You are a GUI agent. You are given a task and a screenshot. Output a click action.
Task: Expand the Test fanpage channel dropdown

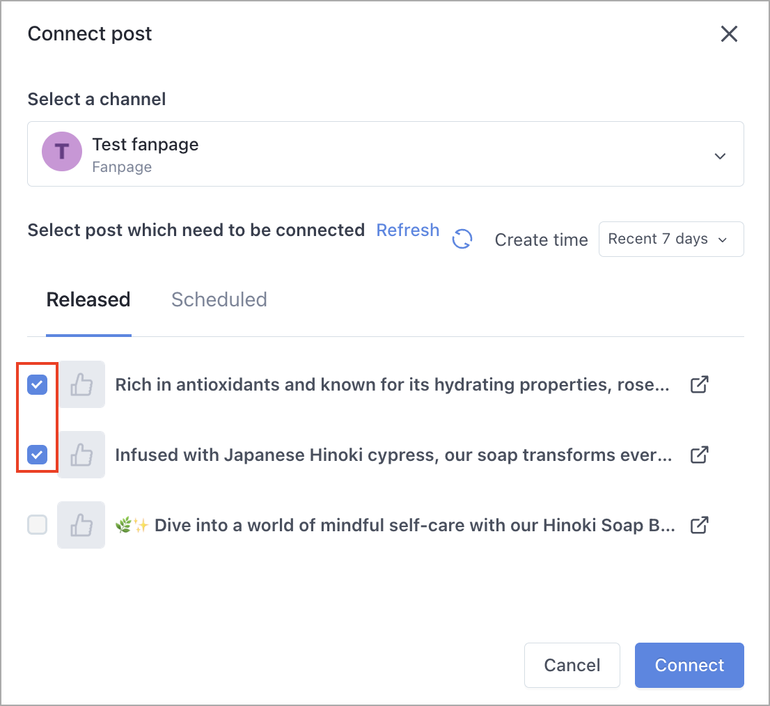(386, 154)
